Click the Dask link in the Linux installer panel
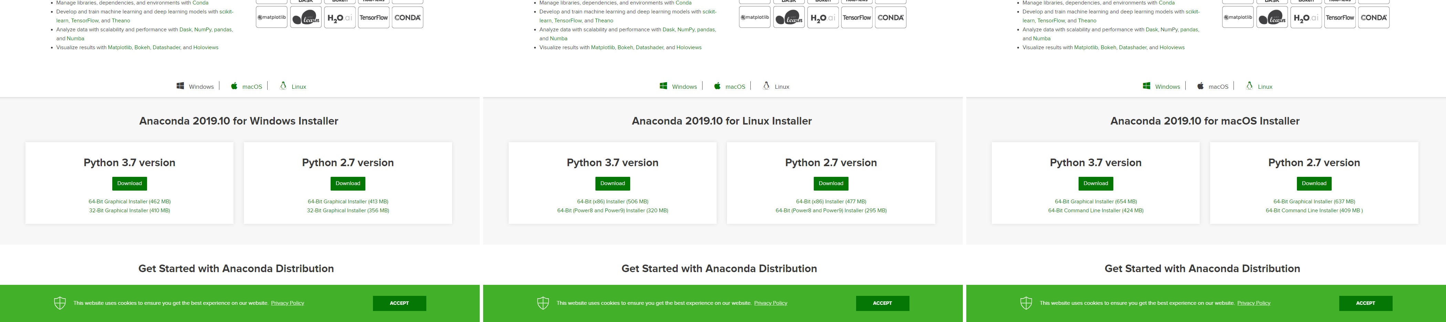The height and width of the screenshot is (322, 1446). coord(668,30)
